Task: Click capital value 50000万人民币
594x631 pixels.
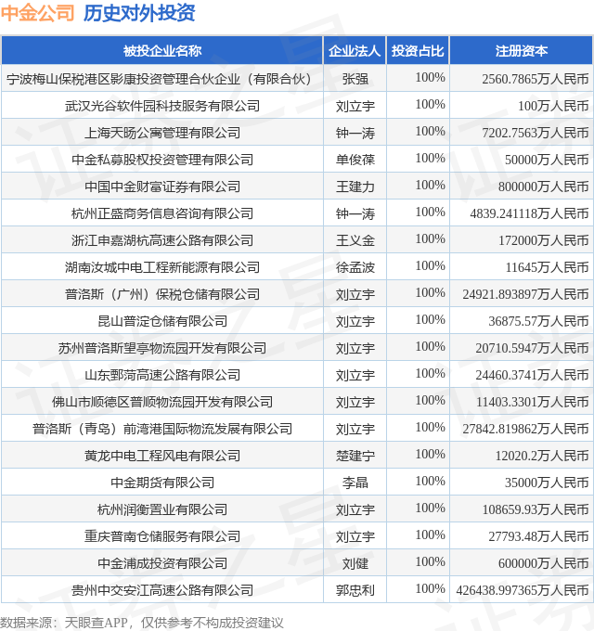Action: coord(547,160)
